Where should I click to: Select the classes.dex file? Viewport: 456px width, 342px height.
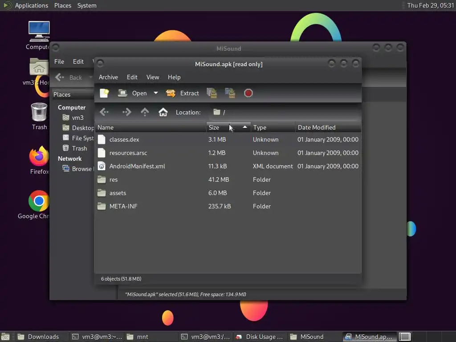tap(228, 139)
